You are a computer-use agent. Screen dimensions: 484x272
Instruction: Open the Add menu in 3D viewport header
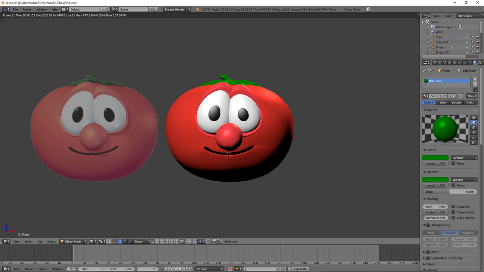(x=40, y=241)
